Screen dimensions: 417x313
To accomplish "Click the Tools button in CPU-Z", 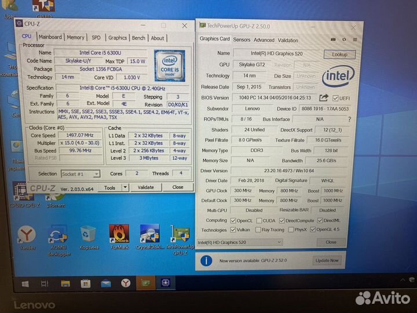I will click(x=109, y=188).
